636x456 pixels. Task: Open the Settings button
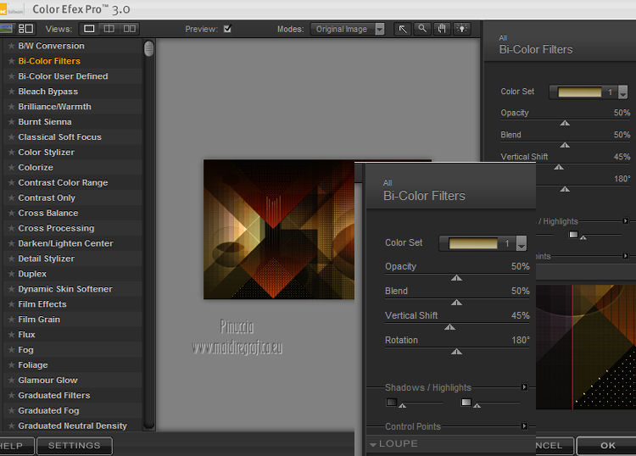74,445
